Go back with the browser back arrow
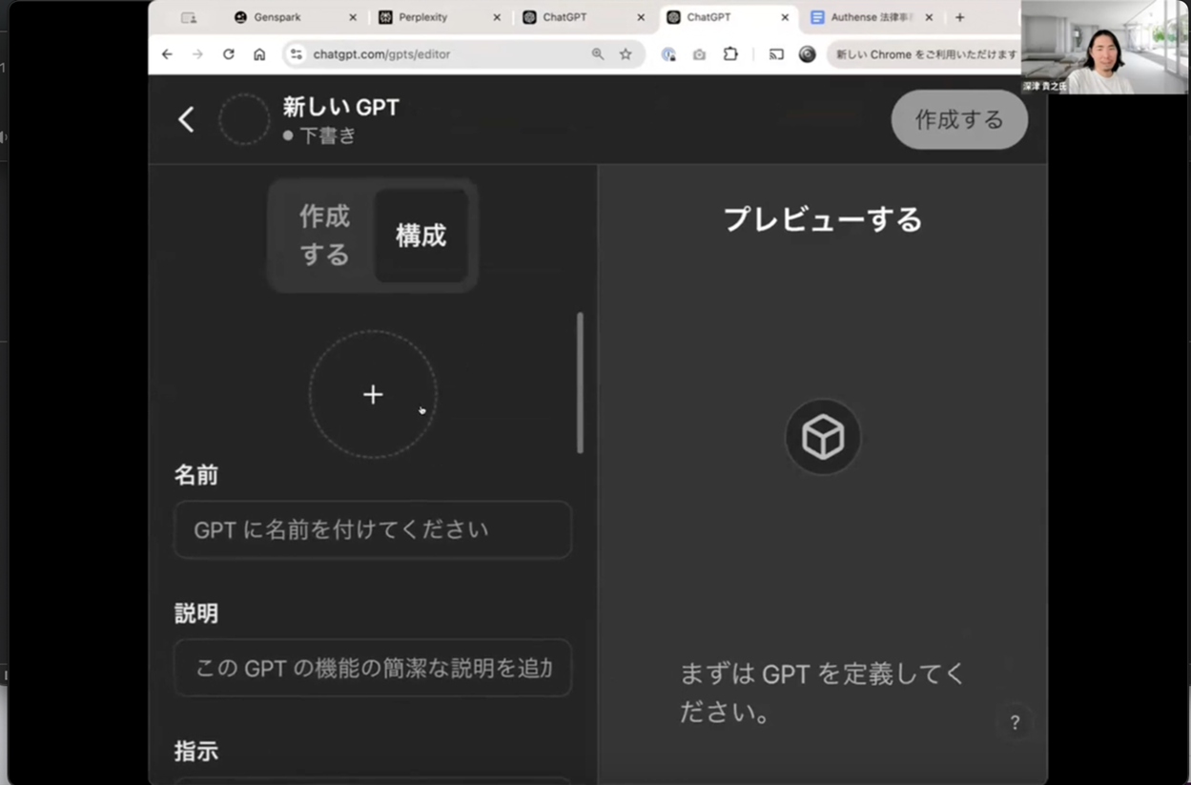1191x785 pixels. pos(167,54)
